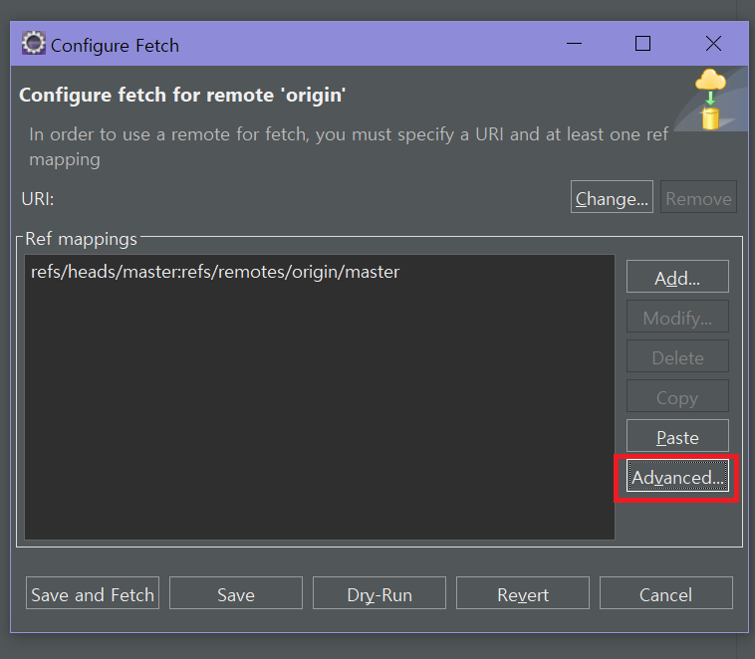Click Save and Fetch

click(93, 593)
